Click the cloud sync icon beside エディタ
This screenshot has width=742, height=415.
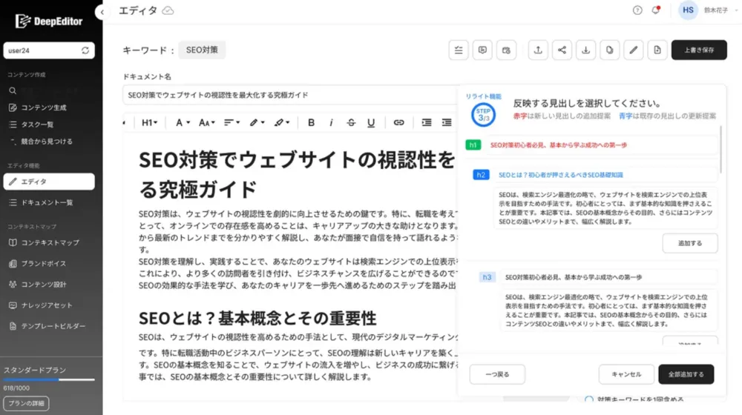coord(168,10)
